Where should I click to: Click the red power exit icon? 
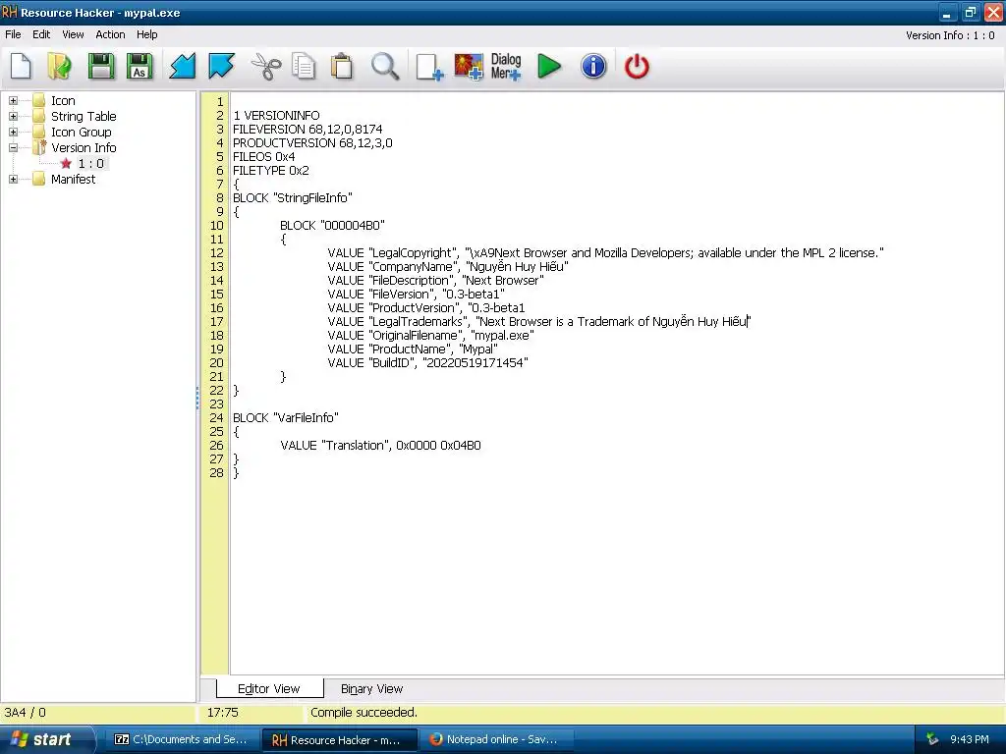(x=637, y=66)
